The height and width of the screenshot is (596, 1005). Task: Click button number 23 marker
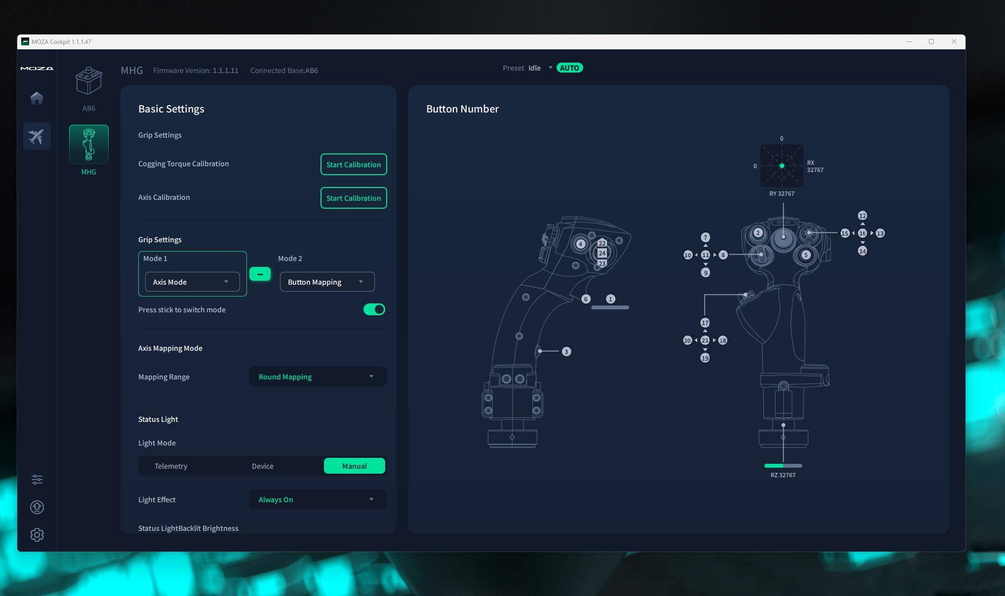[x=602, y=263]
